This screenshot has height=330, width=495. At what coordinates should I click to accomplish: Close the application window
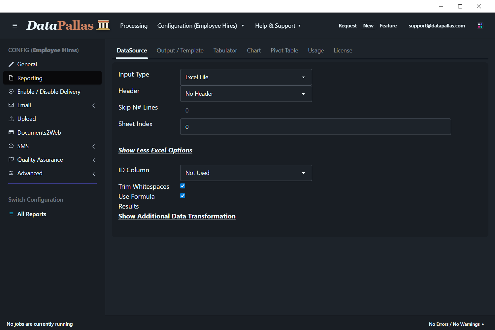pos(479,6)
